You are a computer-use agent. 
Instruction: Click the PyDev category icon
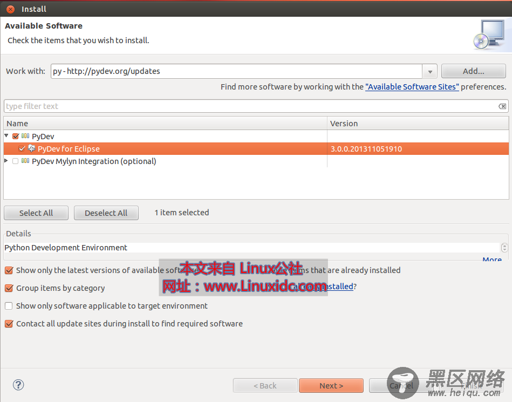pos(25,136)
